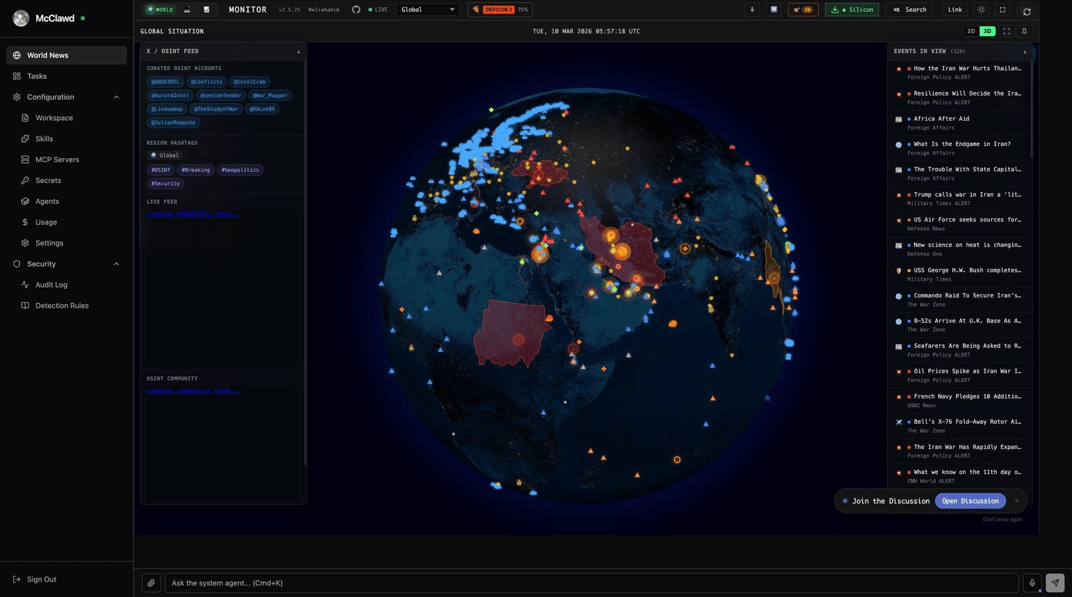The width and height of the screenshot is (1072, 597).
Task: Select the laptop/tech variant icon
Action: point(187,10)
